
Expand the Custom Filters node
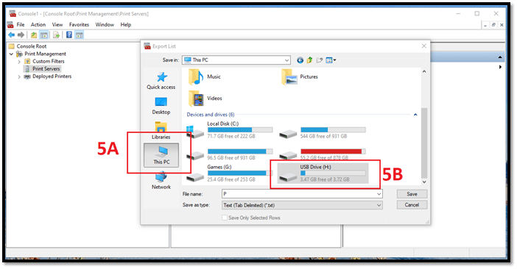tap(19, 62)
